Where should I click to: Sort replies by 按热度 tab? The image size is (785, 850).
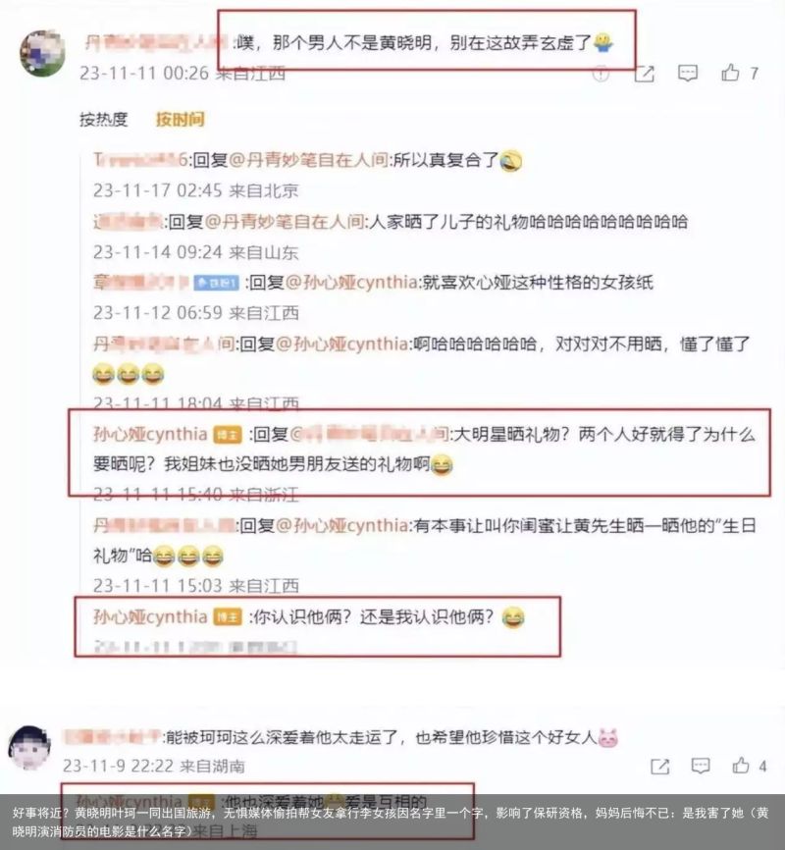pyautogui.click(x=104, y=119)
